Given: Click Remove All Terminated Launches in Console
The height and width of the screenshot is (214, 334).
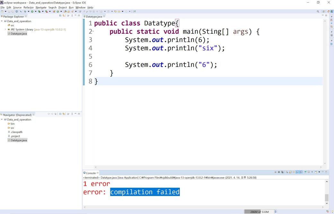Looking at the screenshot, I should point(282,172).
